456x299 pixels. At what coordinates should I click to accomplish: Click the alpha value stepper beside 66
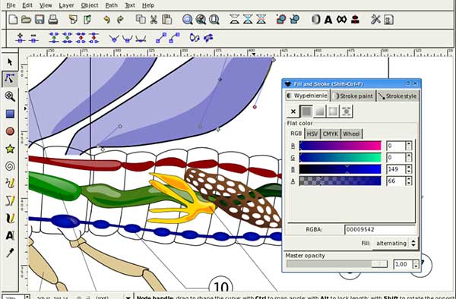[x=409, y=181]
